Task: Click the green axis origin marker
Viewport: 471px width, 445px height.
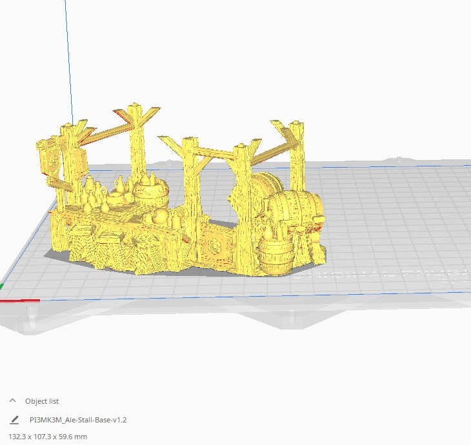Action: tap(2, 286)
